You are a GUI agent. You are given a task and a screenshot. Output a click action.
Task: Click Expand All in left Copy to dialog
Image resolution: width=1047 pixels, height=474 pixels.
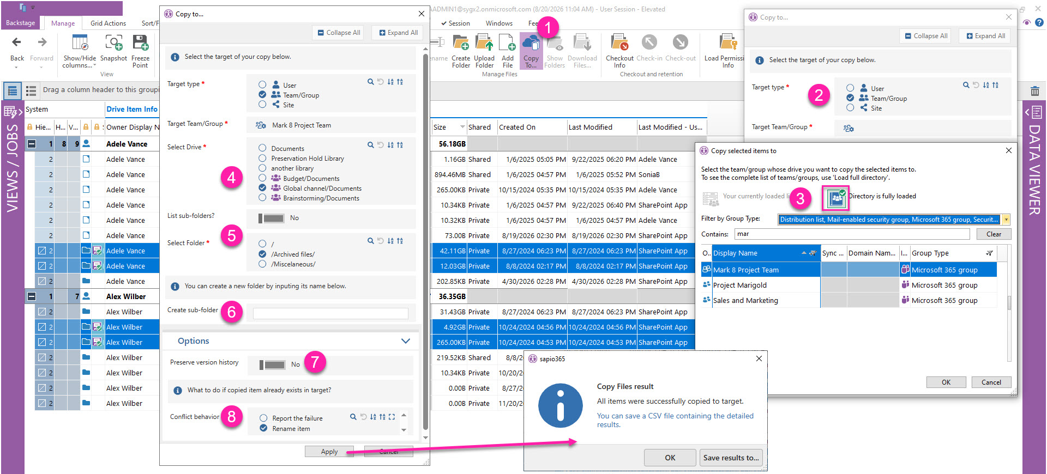(399, 33)
